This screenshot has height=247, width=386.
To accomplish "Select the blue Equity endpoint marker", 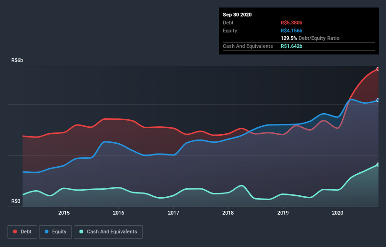I will pyautogui.click(x=378, y=100).
